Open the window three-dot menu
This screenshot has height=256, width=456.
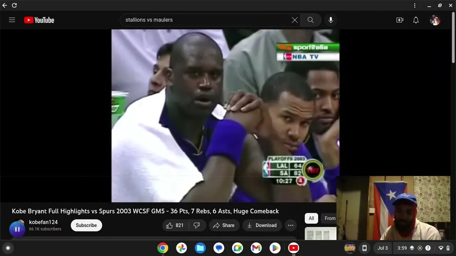415,5
